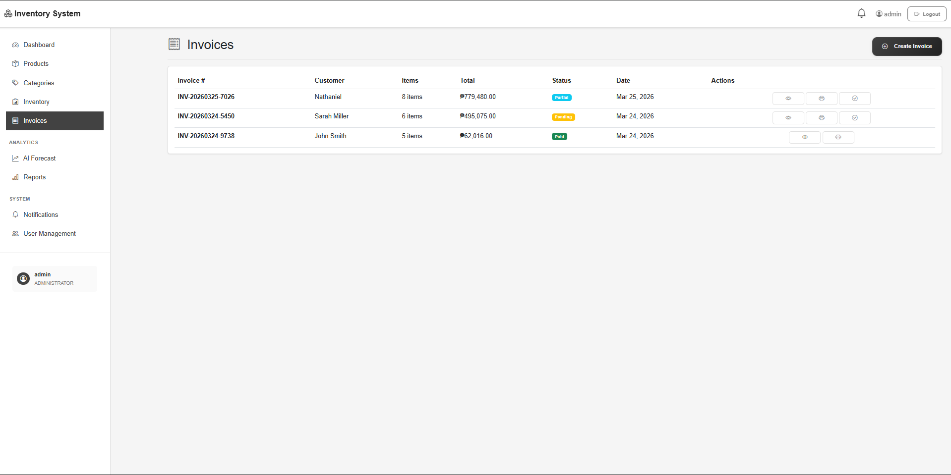Viewport: 951px width, 475px height.
Task: View John Smith's paid invoice
Action: coord(804,137)
